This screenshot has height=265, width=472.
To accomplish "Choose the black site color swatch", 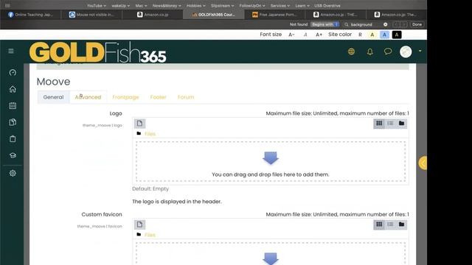I will pos(397,35).
